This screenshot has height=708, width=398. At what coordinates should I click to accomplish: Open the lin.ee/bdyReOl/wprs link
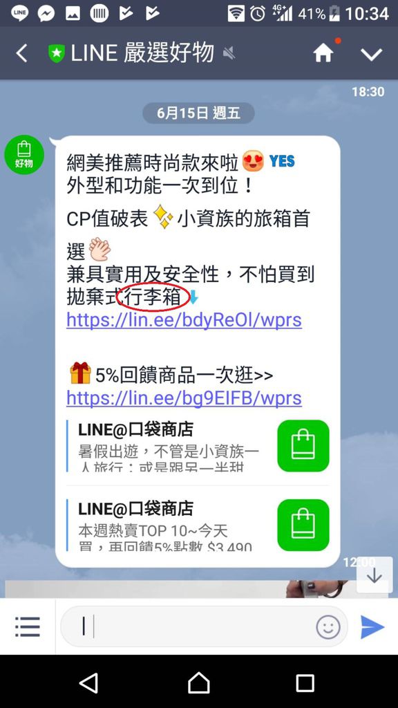(184, 319)
